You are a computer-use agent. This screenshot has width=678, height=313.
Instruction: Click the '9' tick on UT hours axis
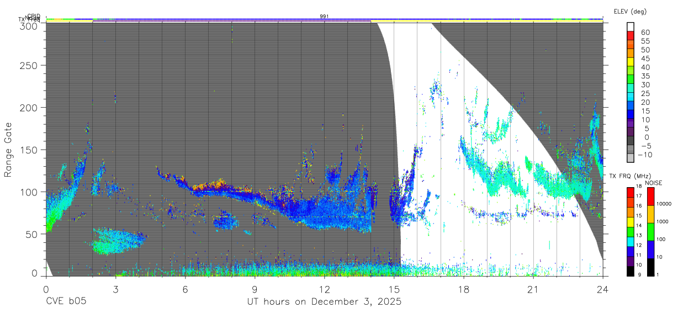pos(255,289)
